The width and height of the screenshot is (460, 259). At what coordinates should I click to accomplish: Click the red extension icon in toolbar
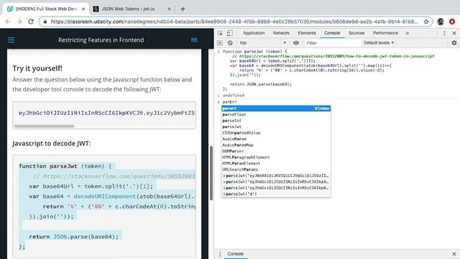[x=452, y=22]
